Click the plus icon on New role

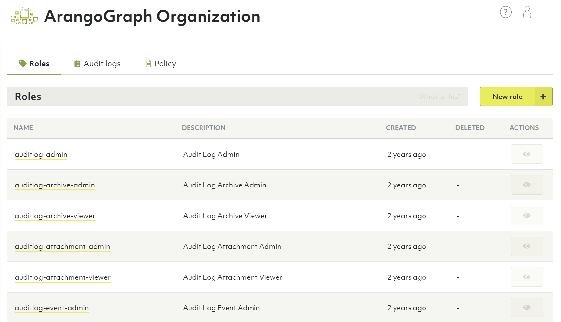tap(543, 97)
